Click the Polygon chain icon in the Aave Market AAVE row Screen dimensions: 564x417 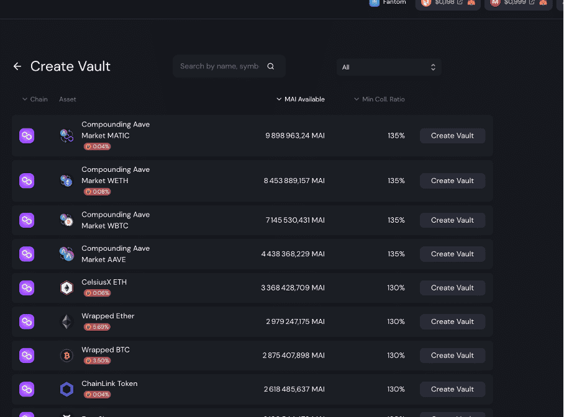27,254
